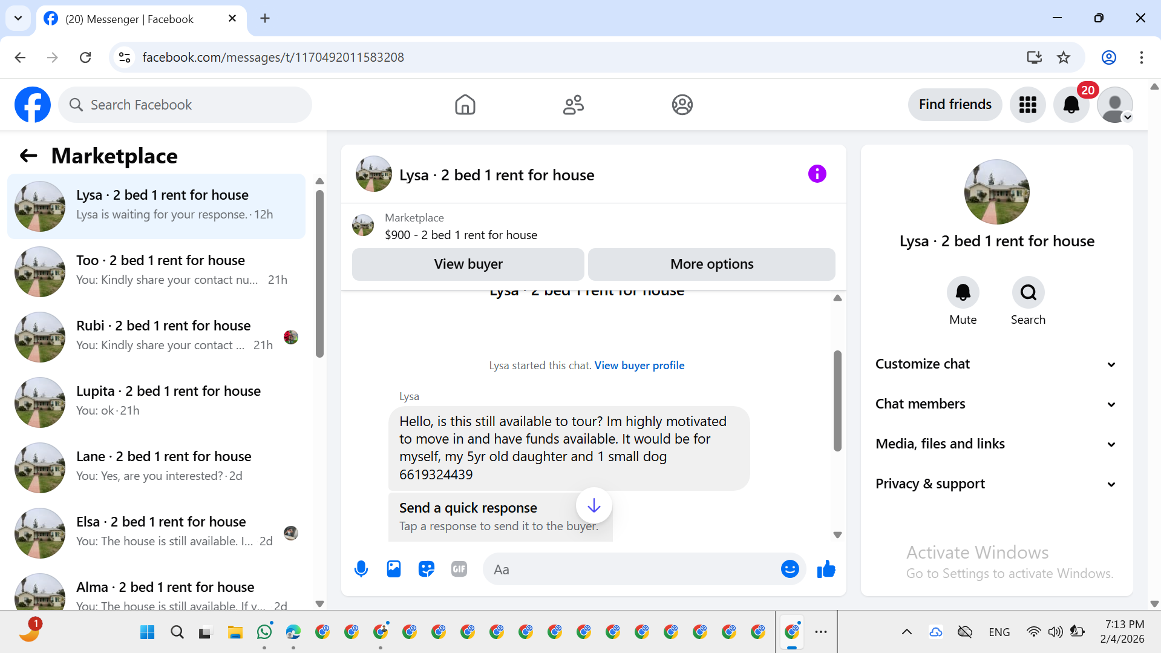Screen dimensions: 1161x653
Task: Go back in browser history
Action: [x=20, y=57]
